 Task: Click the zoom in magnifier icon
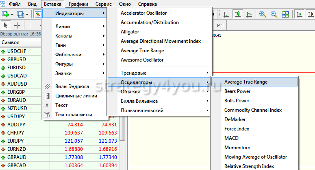pyautogui.click(x=263, y=14)
